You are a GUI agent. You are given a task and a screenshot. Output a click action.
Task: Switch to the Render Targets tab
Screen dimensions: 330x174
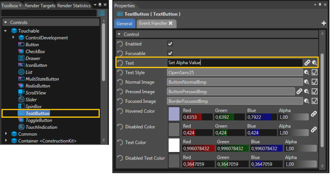point(40,6)
